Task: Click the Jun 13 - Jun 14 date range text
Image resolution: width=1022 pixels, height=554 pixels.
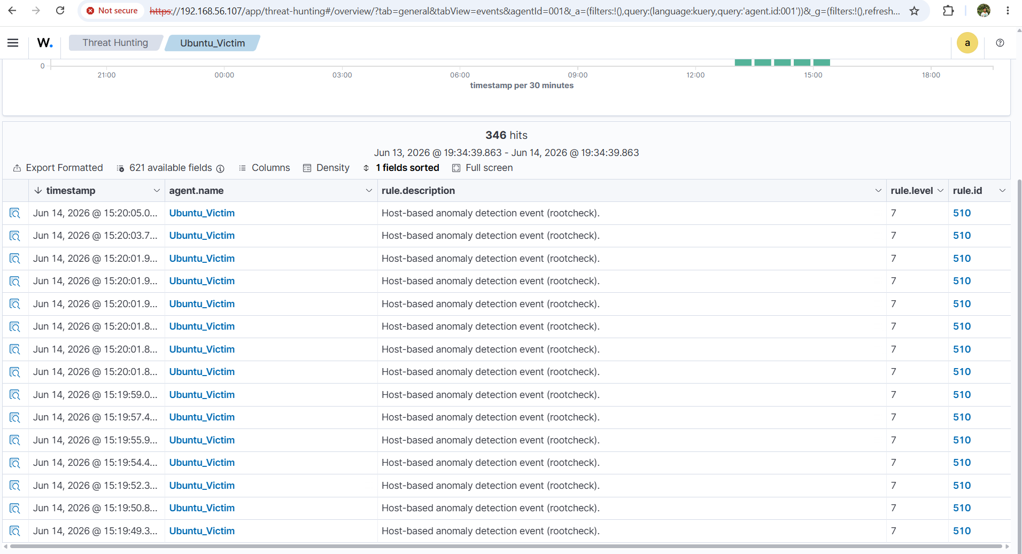Action: point(506,153)
